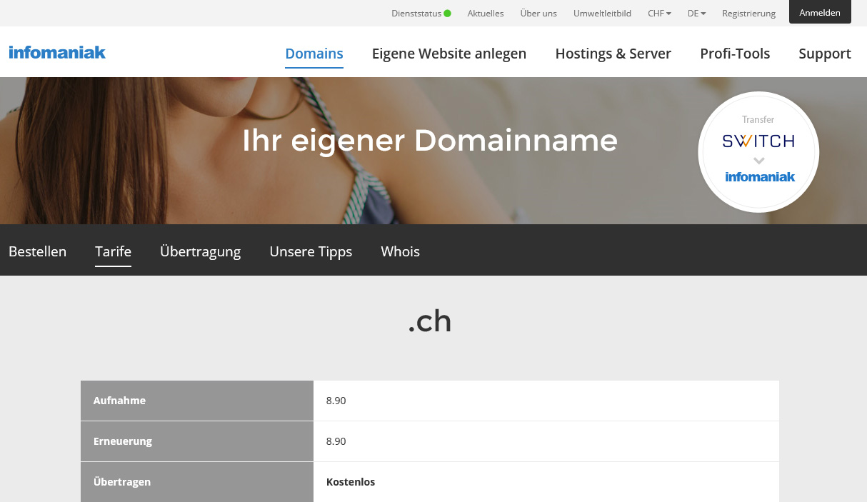Click the Ihr eigener Domainname heading
The image size is (867, 502).
pos(430,141)
